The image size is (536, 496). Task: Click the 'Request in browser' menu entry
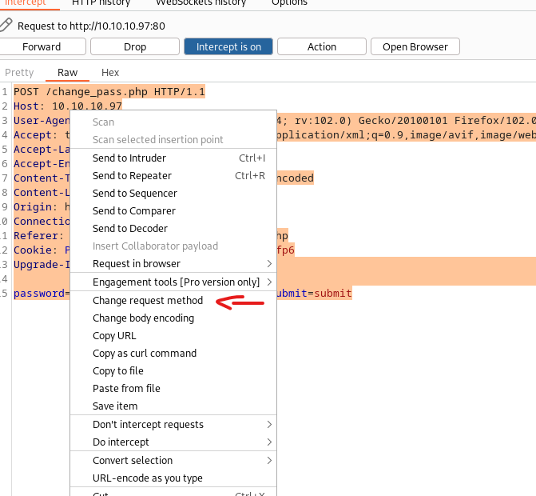pyautogui.click(x=173, y=263)
